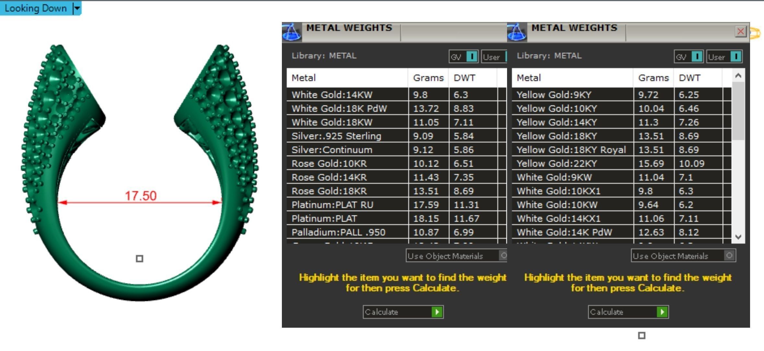Image resolution: width=764 pixels, height=351 pixels.
Task: Click the Looking Down viewport label
Action: click(36, 8)
